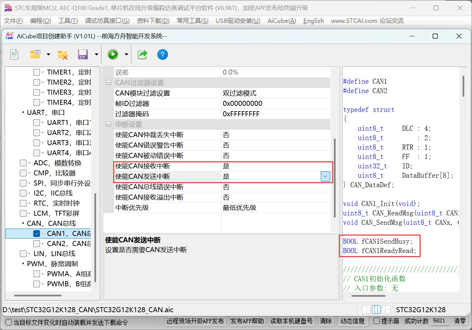The image size is (472, 330).
Task: Select the 中断优先级 property row
Action: (222, 208)
